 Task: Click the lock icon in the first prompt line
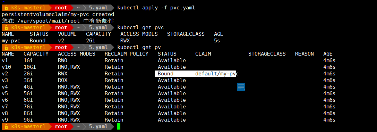tap(7, 8)
